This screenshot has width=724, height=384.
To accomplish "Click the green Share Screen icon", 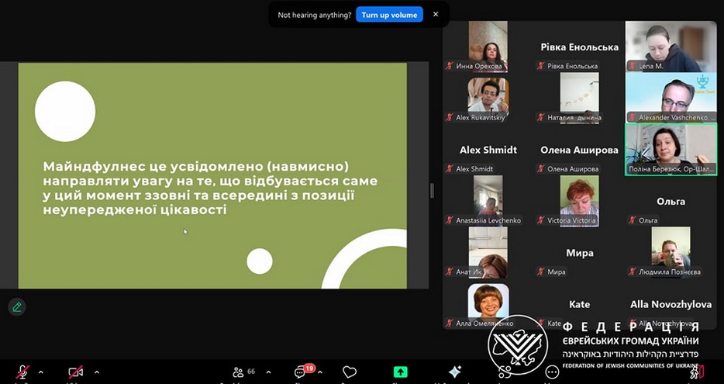I will click(x=400, y=372).
